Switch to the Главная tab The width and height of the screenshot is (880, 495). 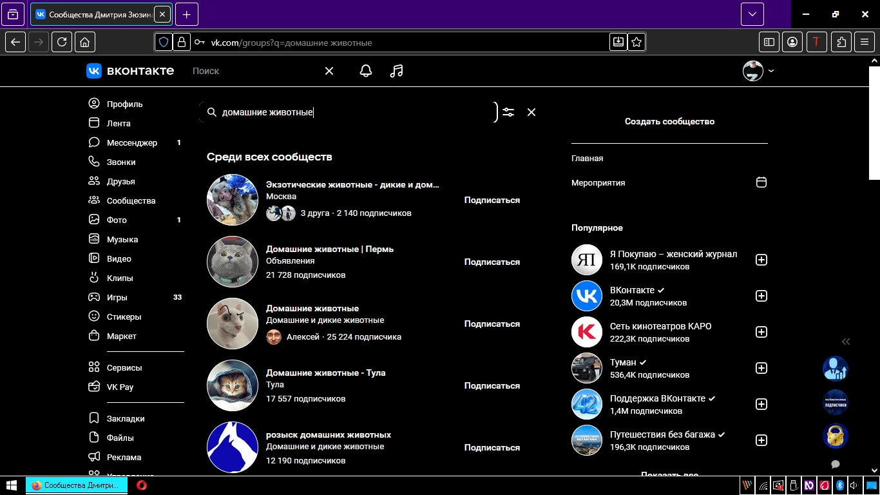coord(586,158)
